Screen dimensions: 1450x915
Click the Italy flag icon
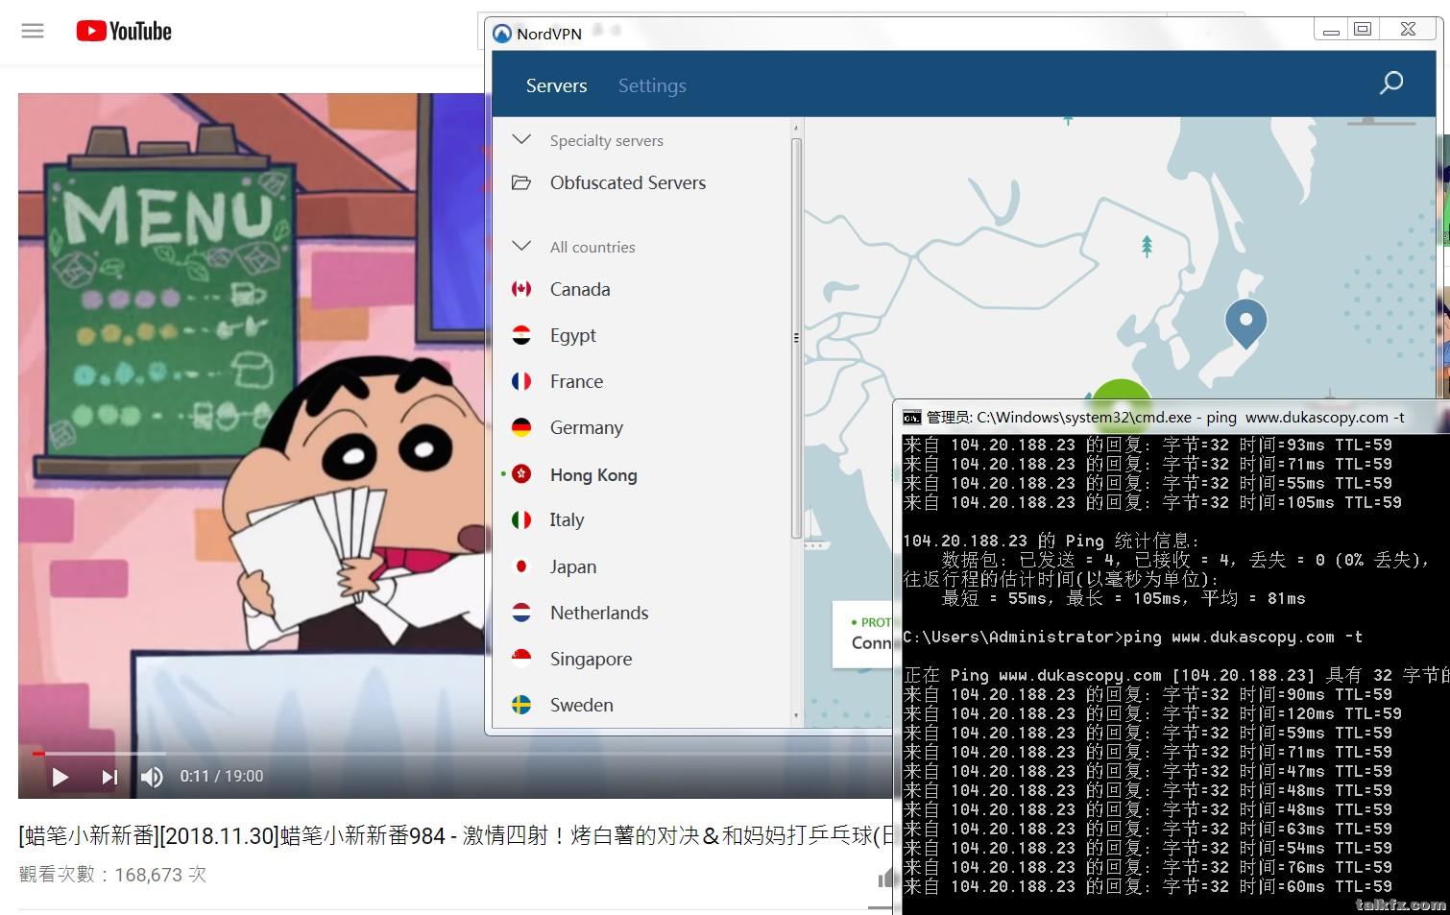521,519
